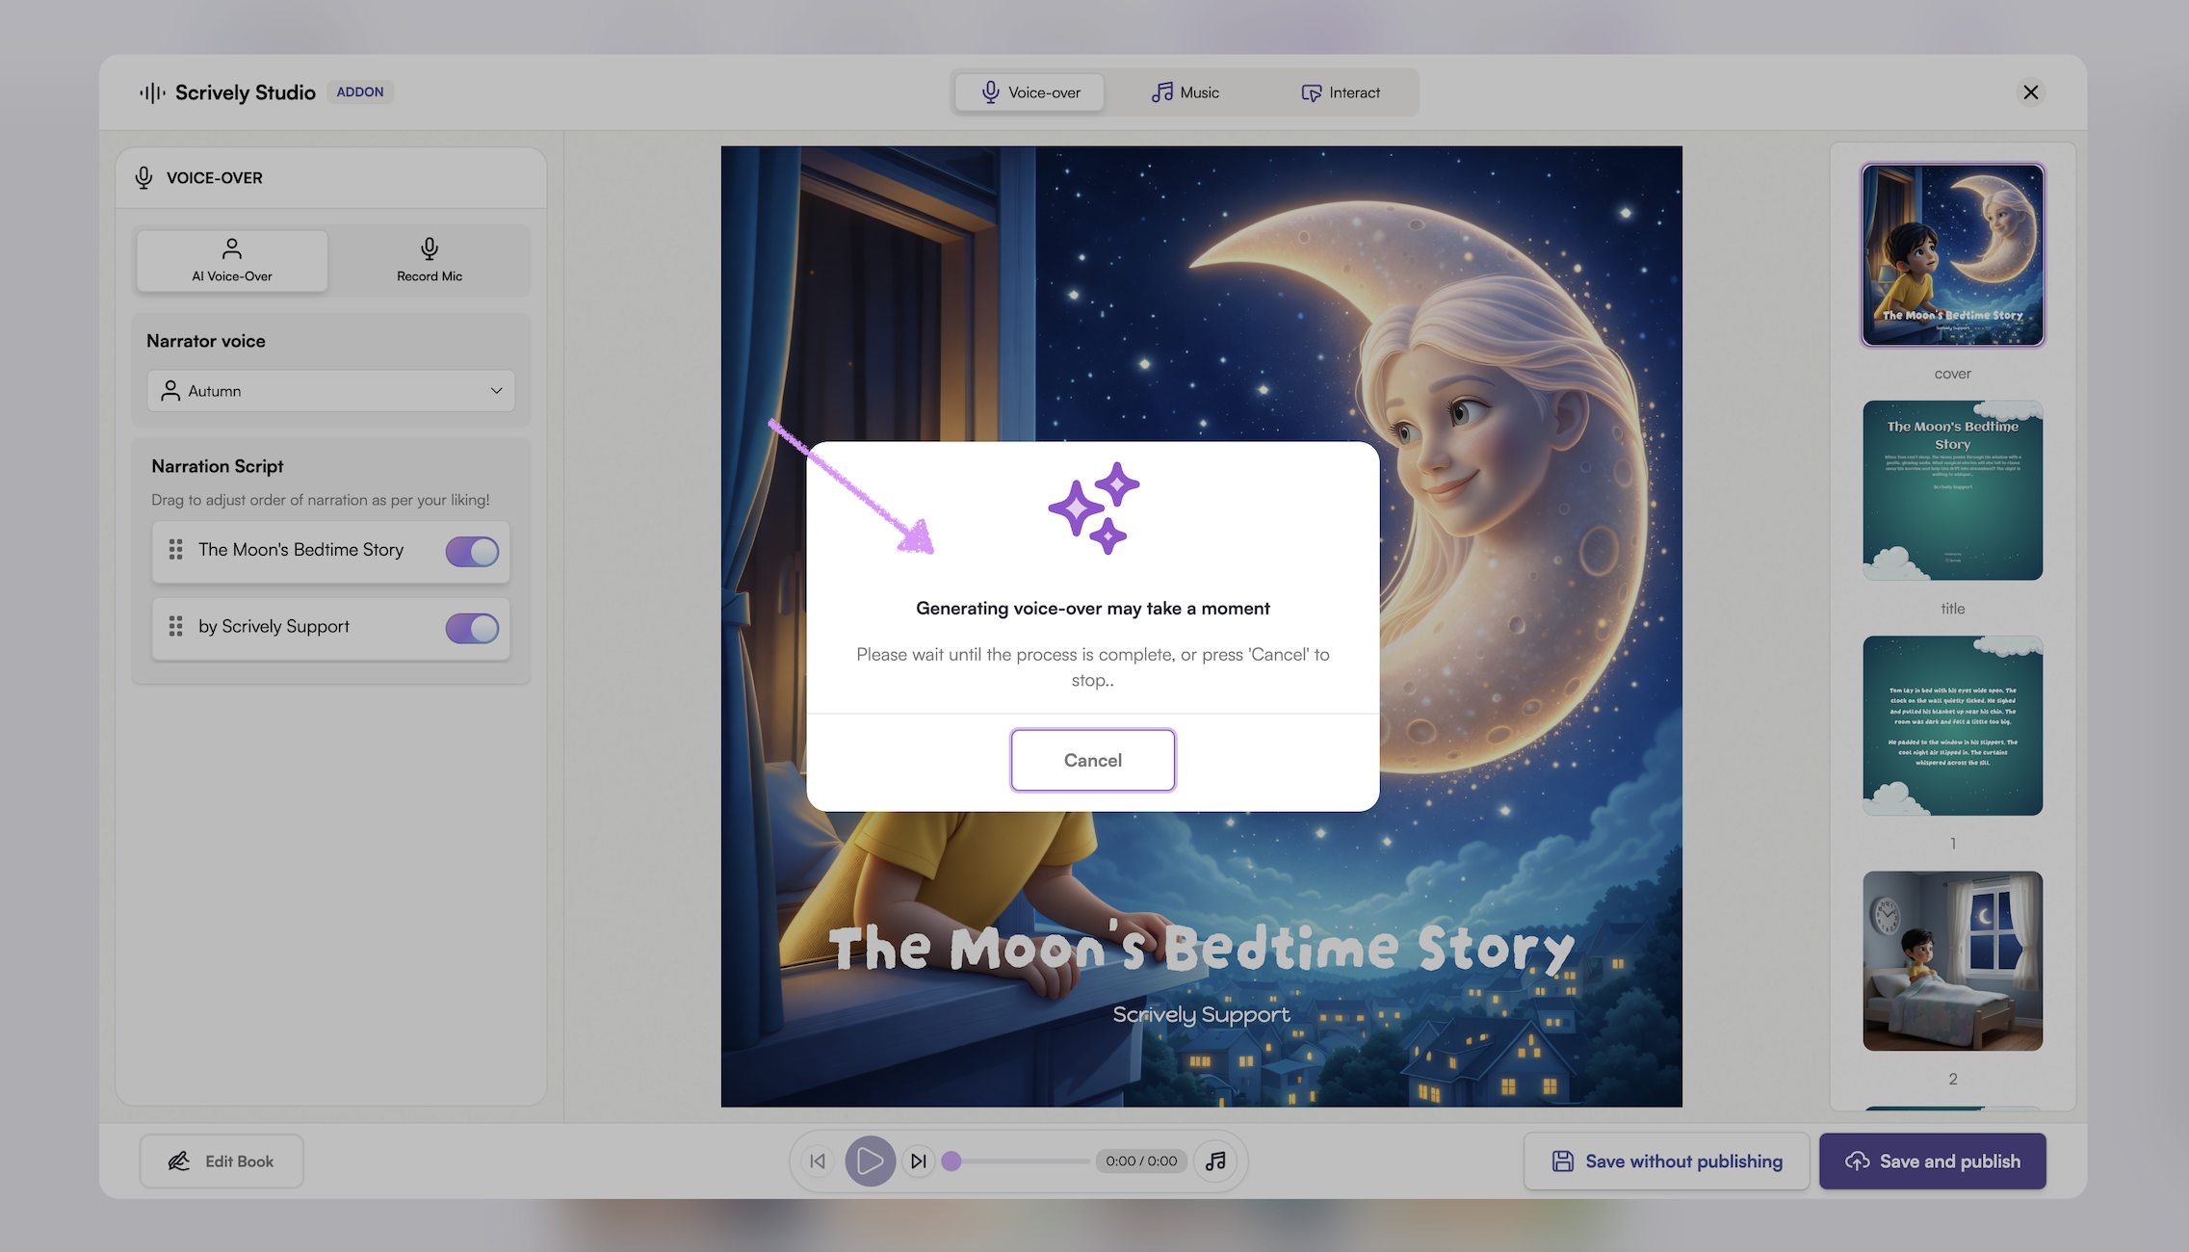The width and height of the screenshot is (2189, 1252).
Task: Click the play button in playback bar
Action: coord(870,1161)
